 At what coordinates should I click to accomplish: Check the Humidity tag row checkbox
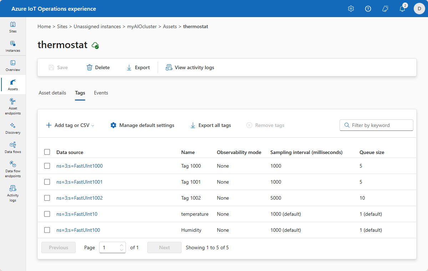tap(47, 230)
